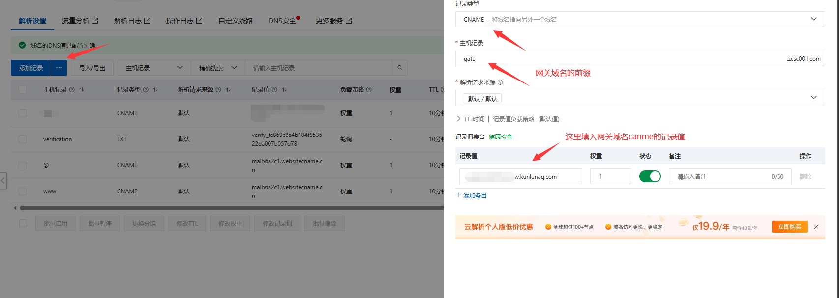Click help icon next to 负载策略 header
The width and height of the screenshot is (839, 298).
[x=369, y=90]
